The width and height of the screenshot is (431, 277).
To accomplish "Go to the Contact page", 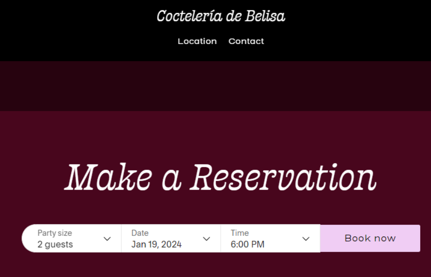I will coord(246,41).
